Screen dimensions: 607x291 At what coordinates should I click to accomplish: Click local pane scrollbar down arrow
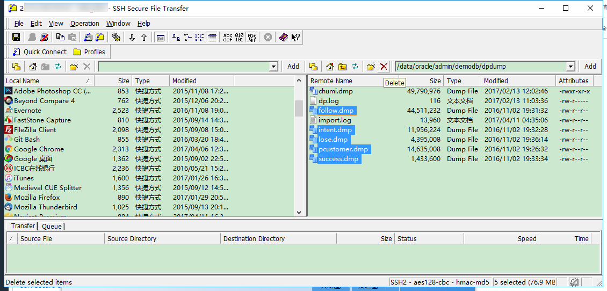tap(299, 213)
